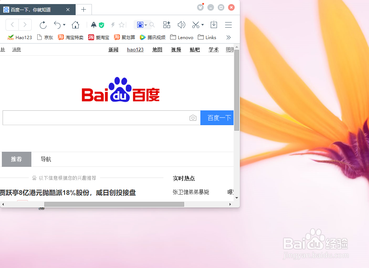Screen dimensions: 369x268
Task: Click the 贴吧 navigation link
Action: click(194, 49)
